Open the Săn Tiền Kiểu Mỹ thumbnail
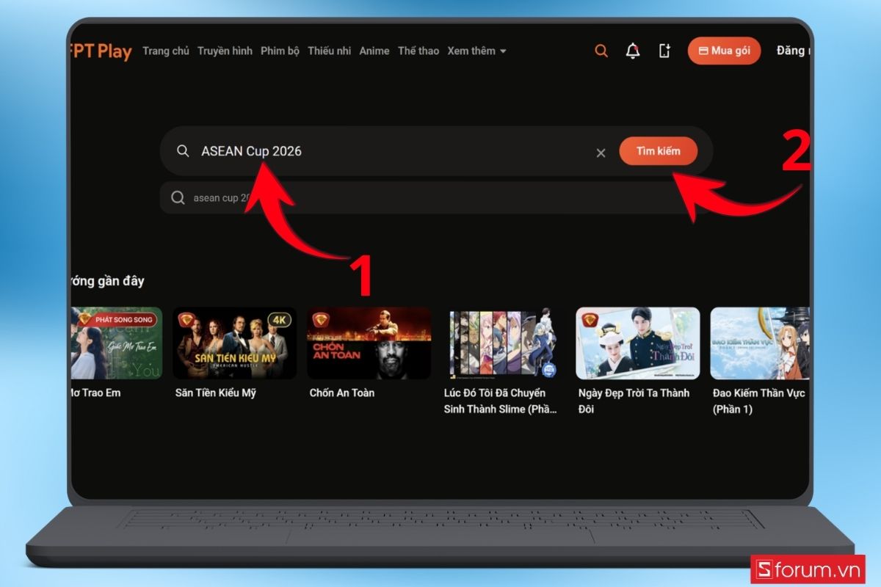The height and width of the screenshot is (587, 881). point(234,343)
